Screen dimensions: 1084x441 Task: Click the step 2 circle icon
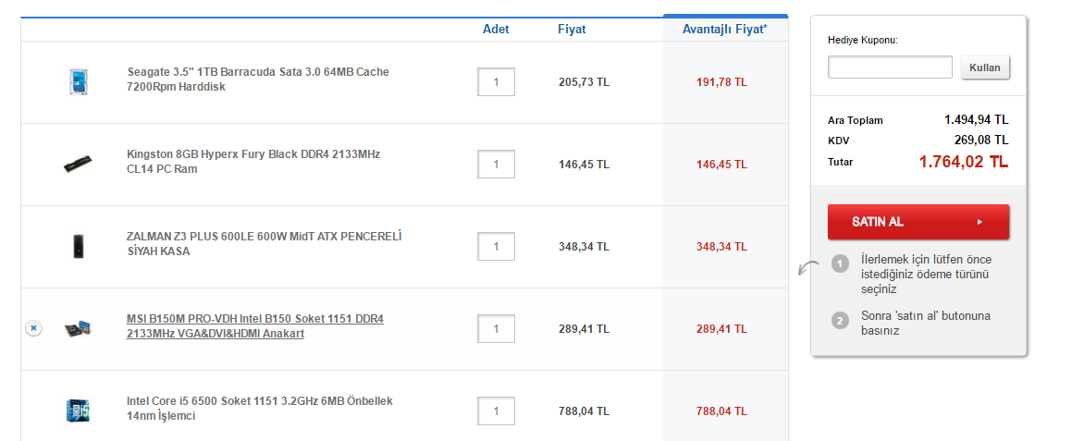(840, 321)
